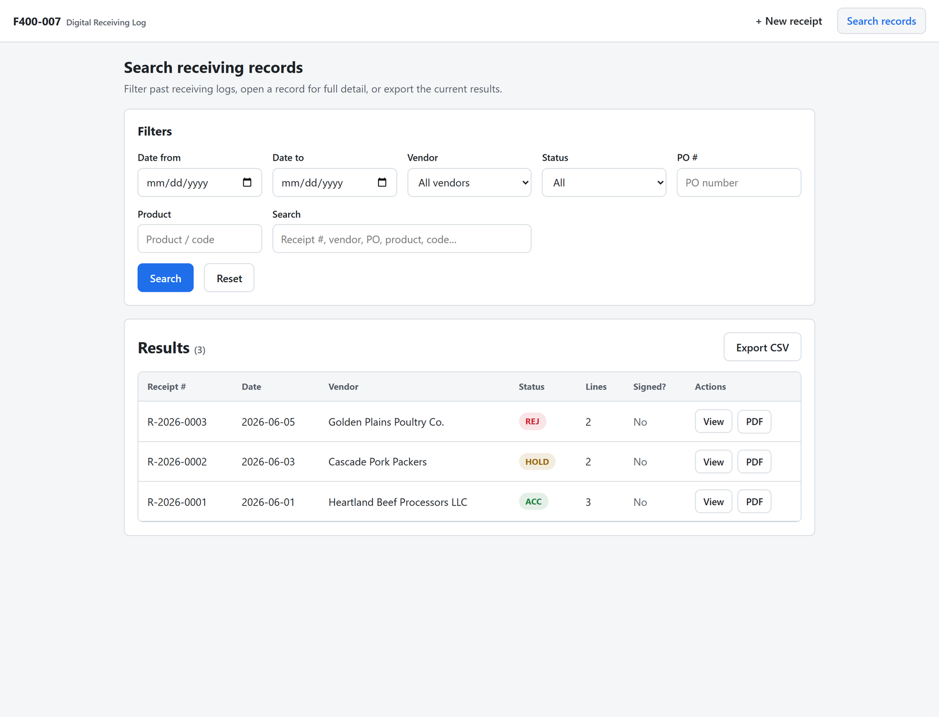
Task: Click the Receipt # column header
Action: [x=167, y=387]
